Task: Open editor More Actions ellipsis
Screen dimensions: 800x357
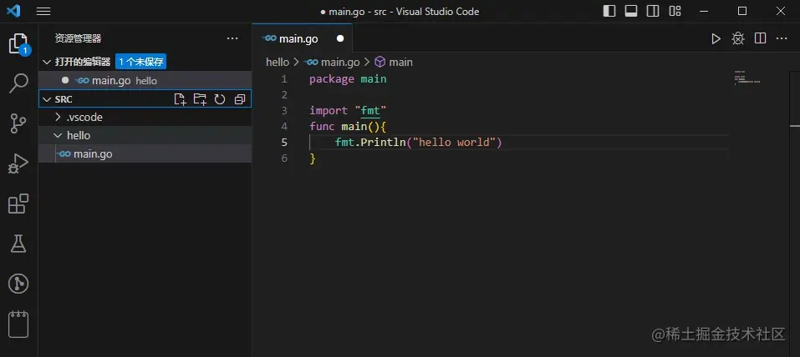Action: 782,38
